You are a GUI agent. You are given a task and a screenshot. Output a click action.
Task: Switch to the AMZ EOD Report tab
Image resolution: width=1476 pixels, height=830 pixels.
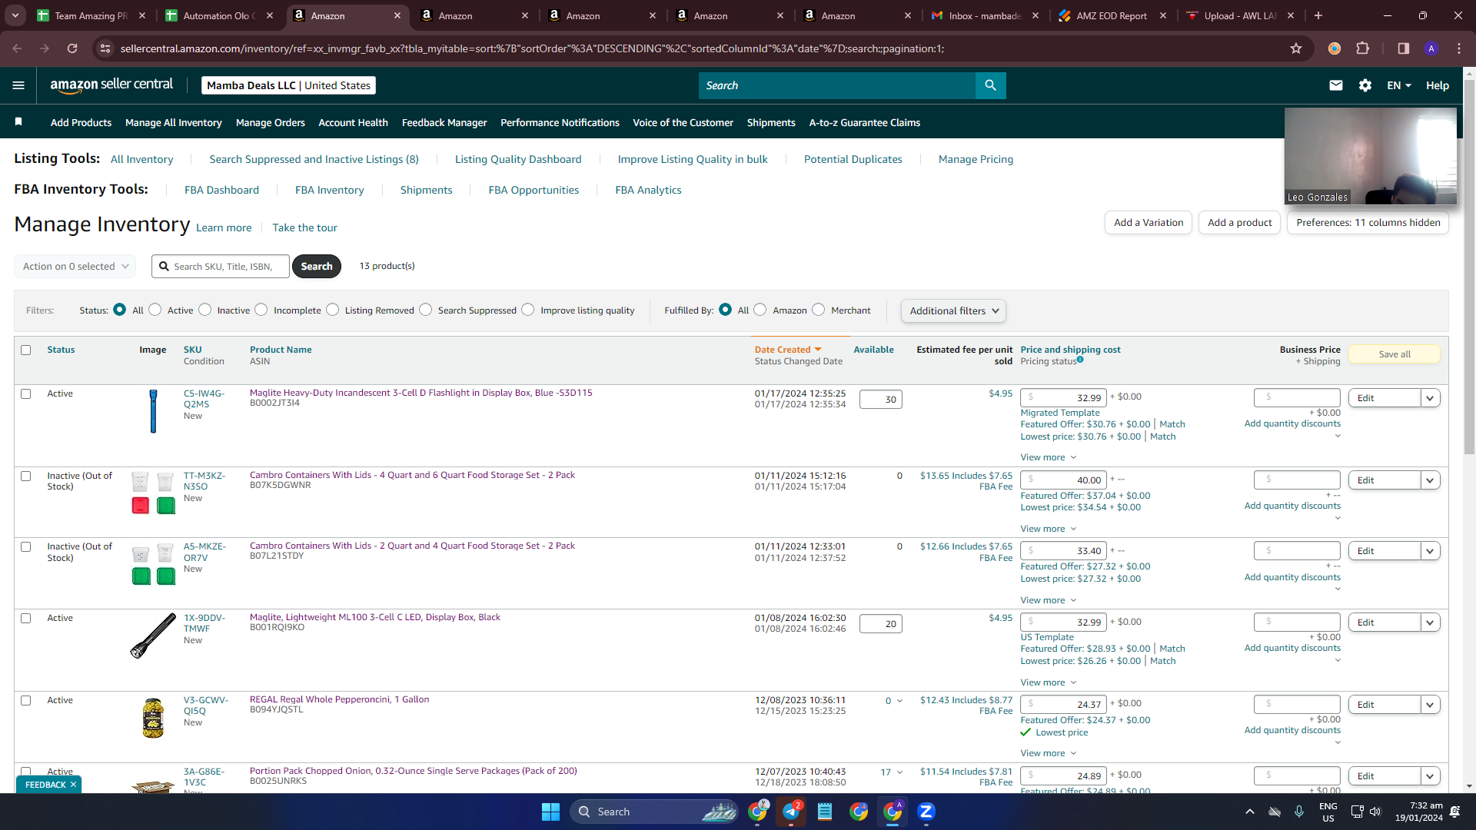click(1111, 15)
